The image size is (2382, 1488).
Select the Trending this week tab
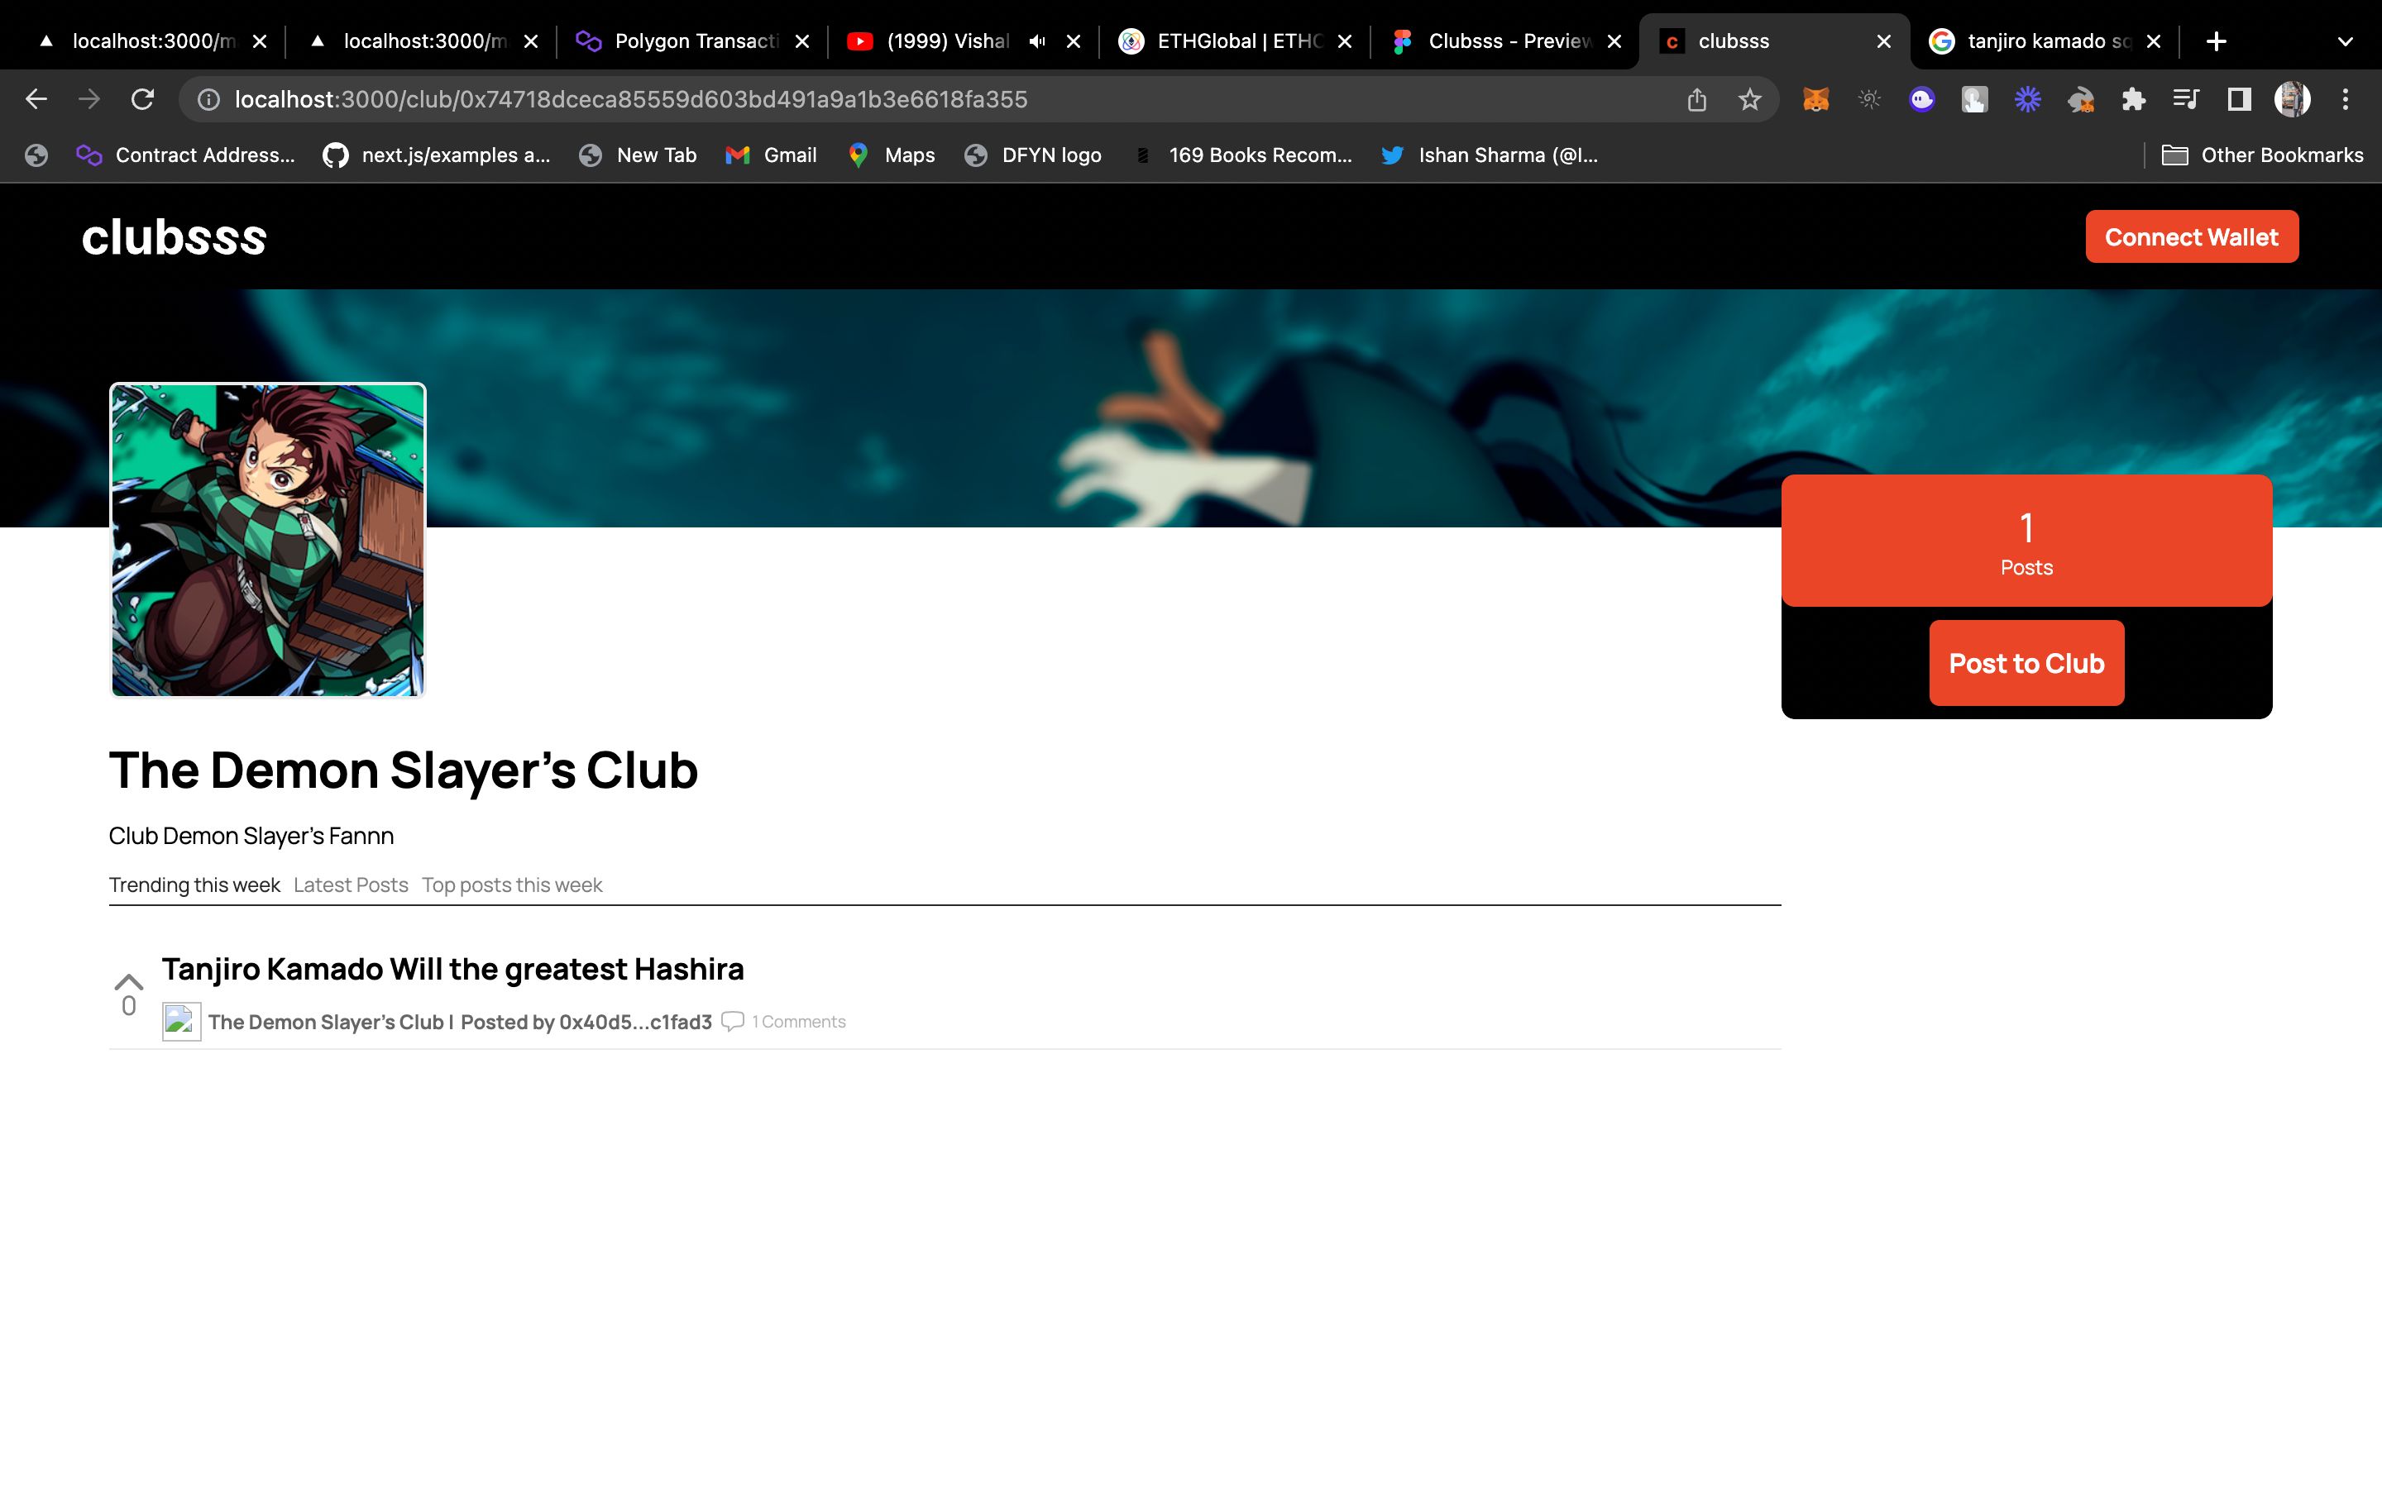coord(194,885)
